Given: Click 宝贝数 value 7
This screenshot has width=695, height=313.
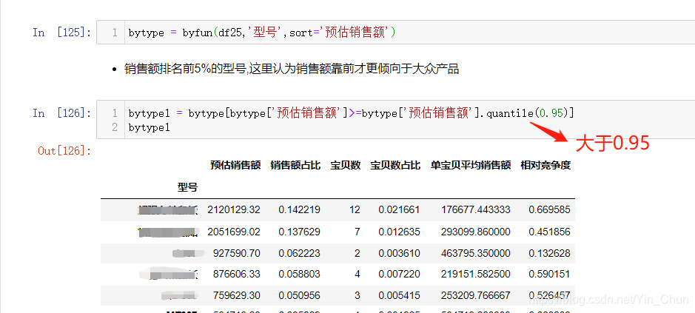Looking at the screenshot, I should coord(357,232).
